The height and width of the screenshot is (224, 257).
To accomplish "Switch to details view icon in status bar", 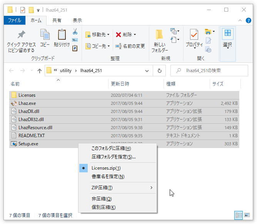I will pos(239,215).
